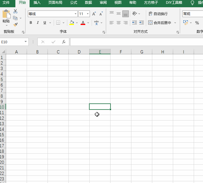Increase indent of cell content
This screenshot has height=183, width=203.
point(142,23)
